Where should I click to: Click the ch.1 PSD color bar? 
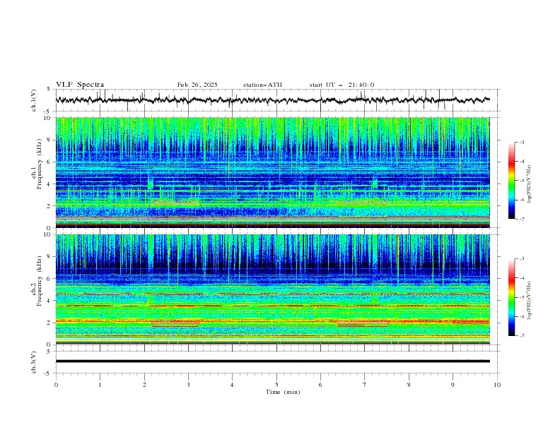tap(511, 181)
